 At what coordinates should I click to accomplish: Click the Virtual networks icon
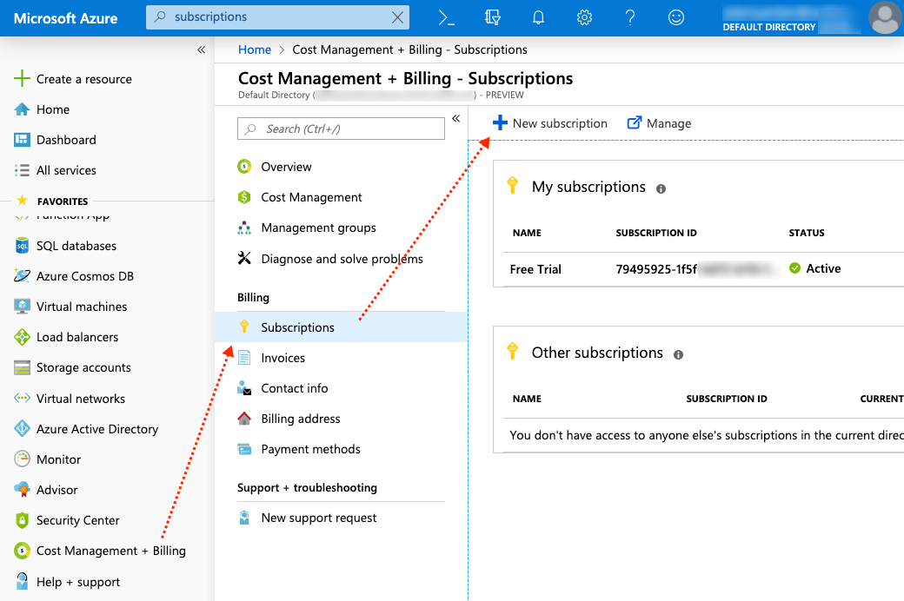point(22,398)
